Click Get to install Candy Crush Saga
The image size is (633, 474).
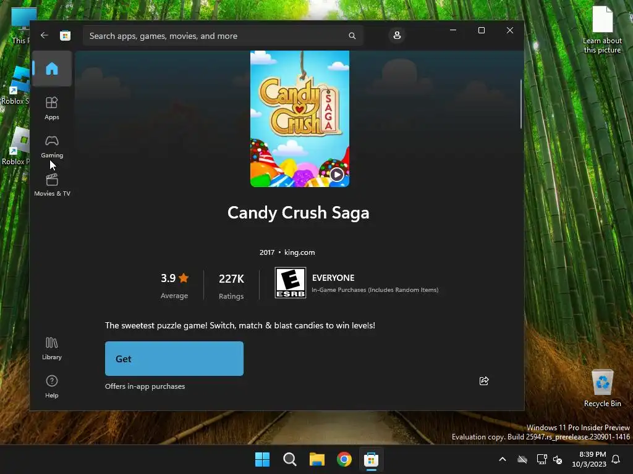pyautogui.click(x=174, y=359)
